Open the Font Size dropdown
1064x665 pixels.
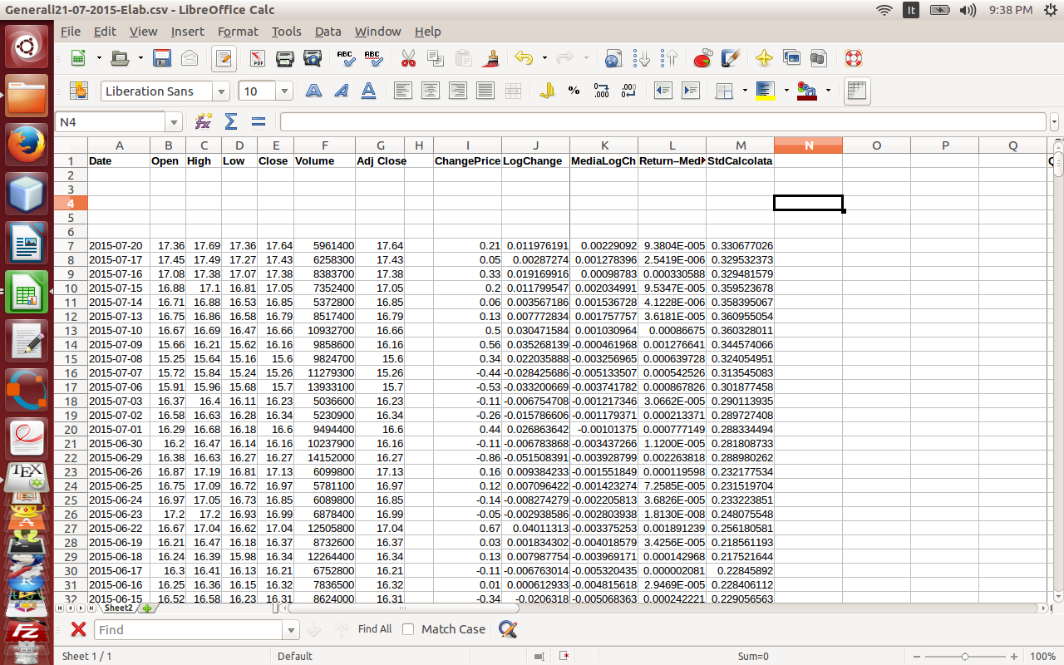[x=284, y=91]
